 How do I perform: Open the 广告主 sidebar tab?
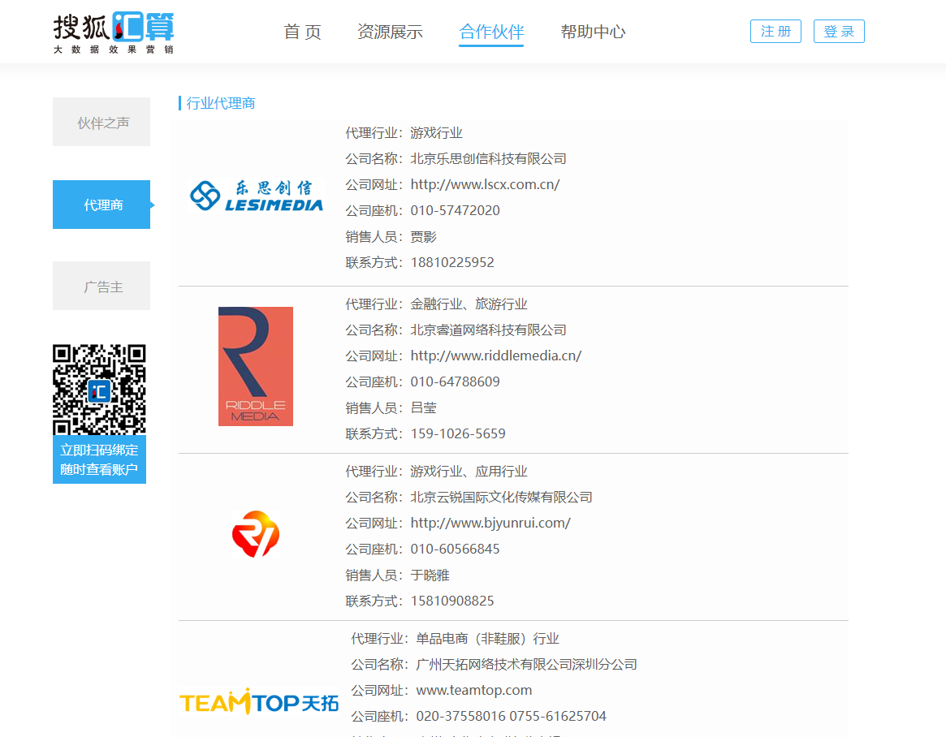102,286
